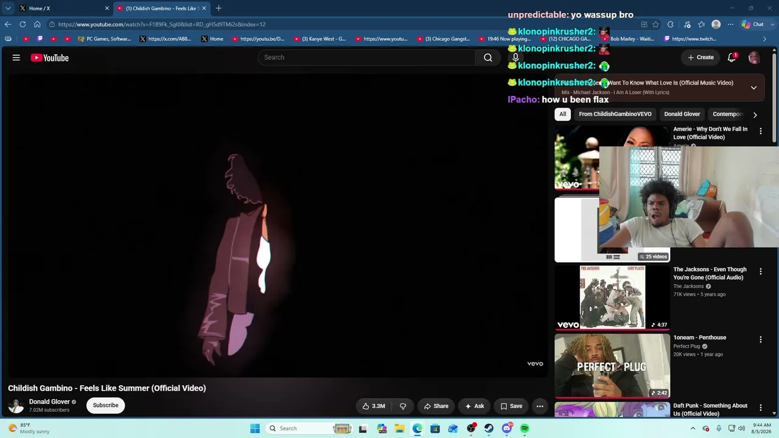779x438 pixels.
Task: Close the Home / X tab
Action: click(107, 9)
